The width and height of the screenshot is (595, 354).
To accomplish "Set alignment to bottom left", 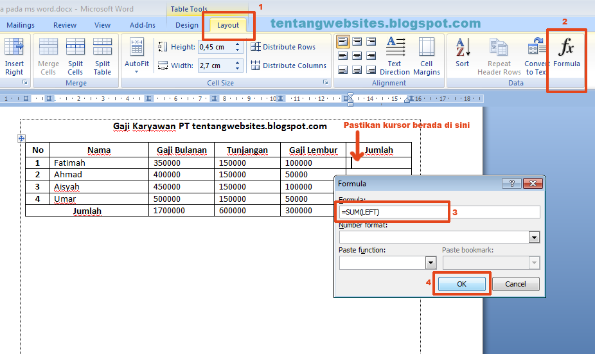I will [x=342, y=70].
